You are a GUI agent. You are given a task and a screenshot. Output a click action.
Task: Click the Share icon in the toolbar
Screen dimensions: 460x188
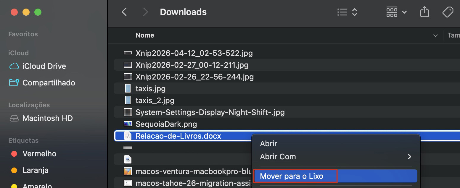[424, 12]
